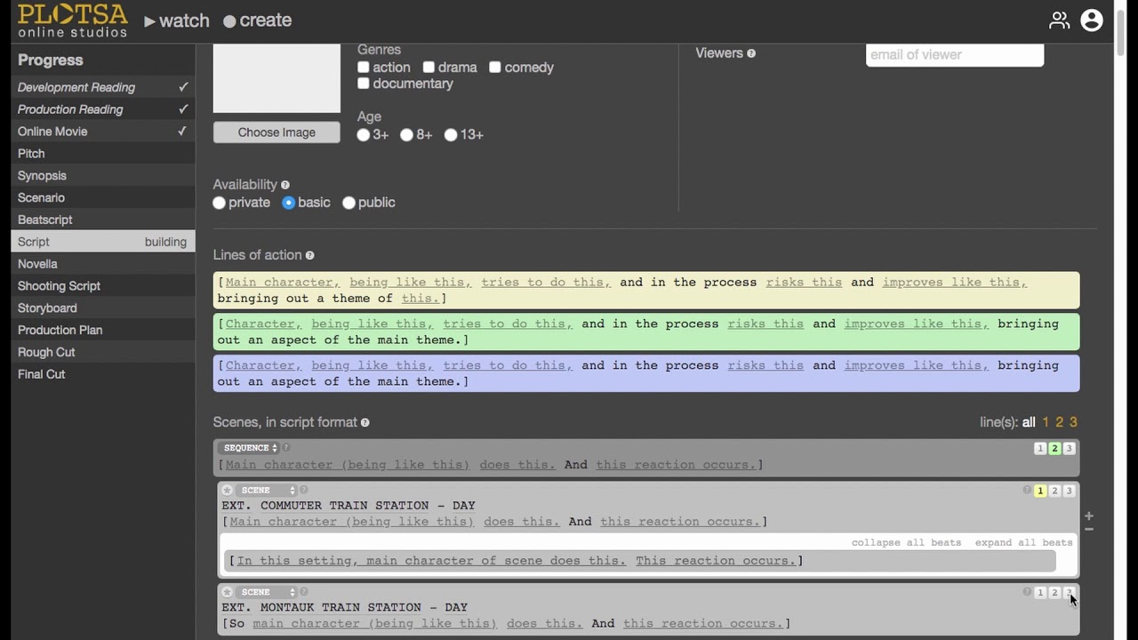Filter scenes by all lines
This screenshot has height=640, width=1138.
click(1029, 423)
